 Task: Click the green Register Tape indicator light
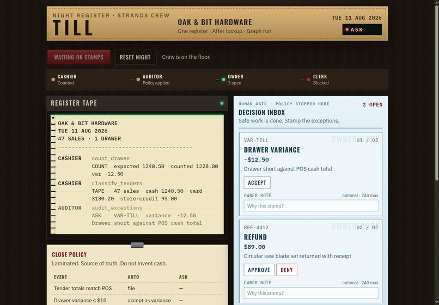(222, 103)
